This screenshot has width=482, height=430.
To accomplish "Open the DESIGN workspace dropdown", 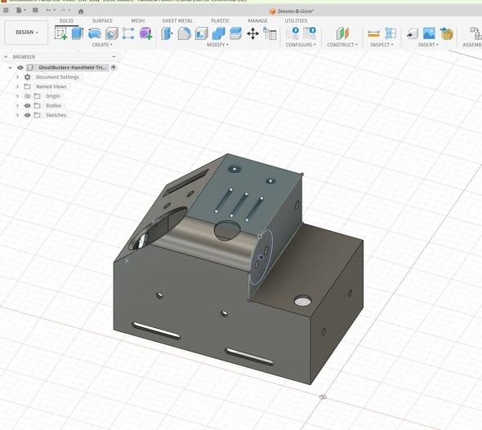I will (26, 32).
